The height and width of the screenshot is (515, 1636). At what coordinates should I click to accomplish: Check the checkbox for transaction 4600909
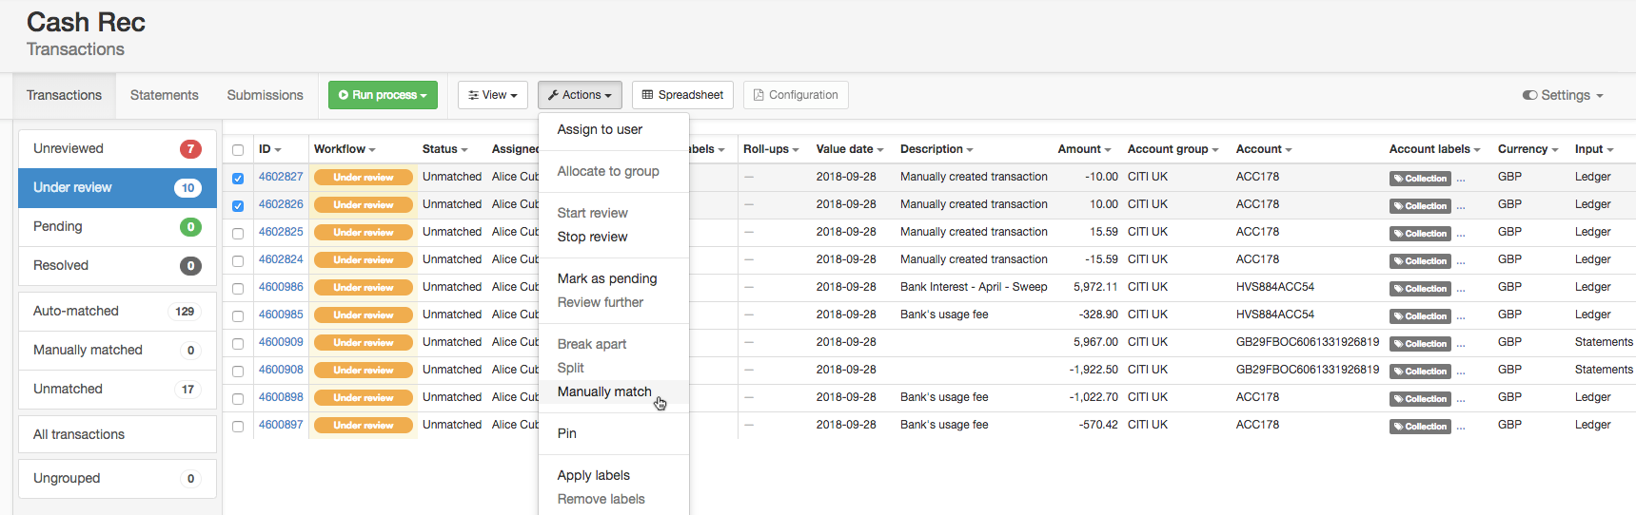pos(238,343)
